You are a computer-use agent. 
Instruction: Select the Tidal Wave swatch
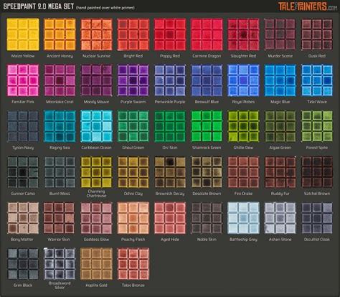[317, 80]
